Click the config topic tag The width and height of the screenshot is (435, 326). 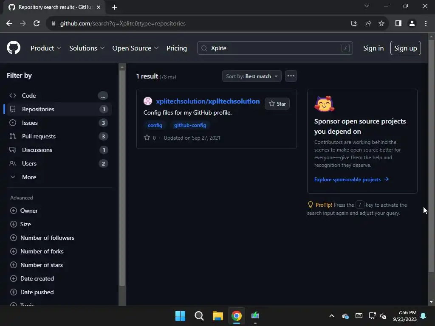pos(155,125)
